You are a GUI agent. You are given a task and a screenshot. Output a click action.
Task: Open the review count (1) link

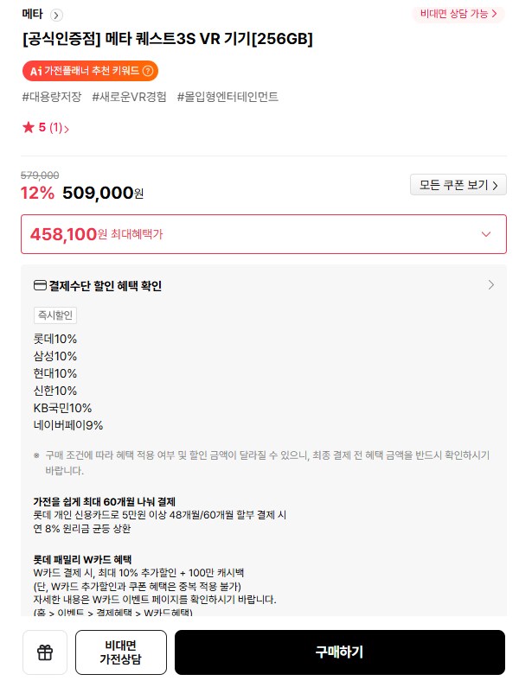coord(58,129)
